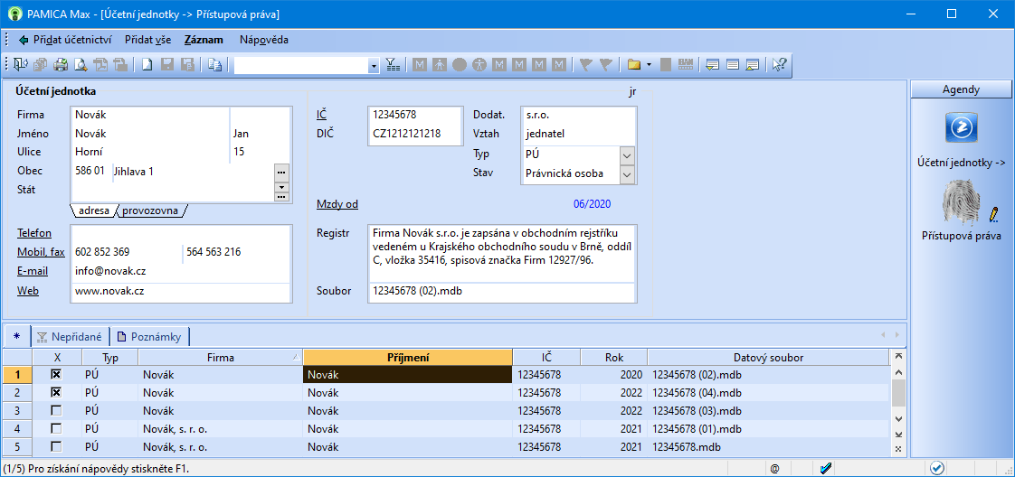The image size is (1015, 477).
Task: Click the IČ label link
Action: click(x=321, y=115)
